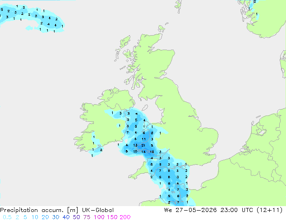Image resolution: width=286 pixels, height=221 pixels.
Task: Click the 75 legend value
Action: tap(87, 217)
